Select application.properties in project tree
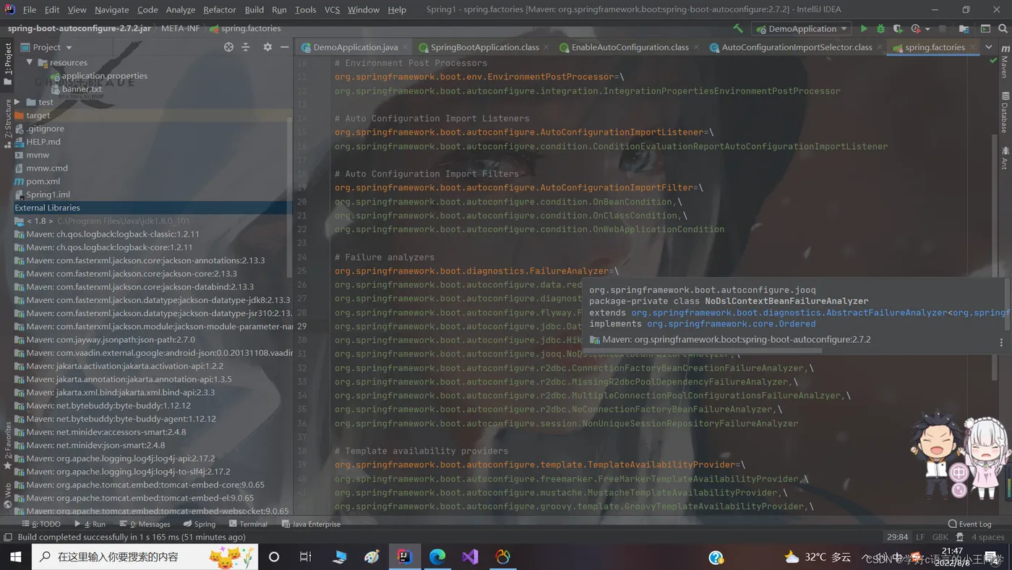 click(98, 76)
